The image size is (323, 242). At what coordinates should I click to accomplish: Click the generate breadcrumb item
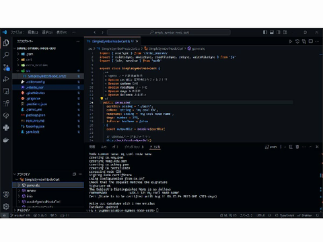[x=196, y=48]
